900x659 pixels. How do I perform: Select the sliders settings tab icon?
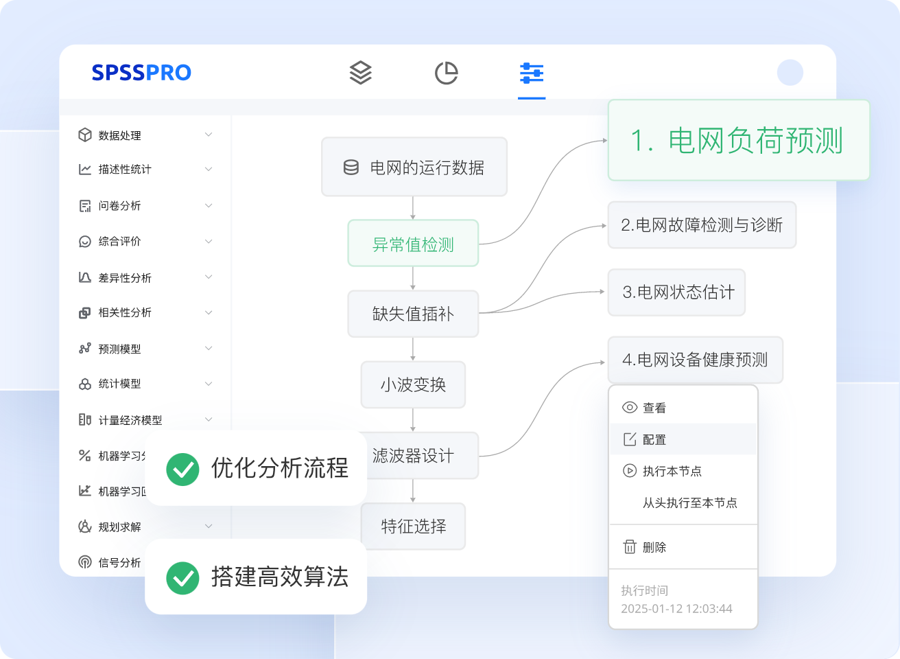pos(532,73)
